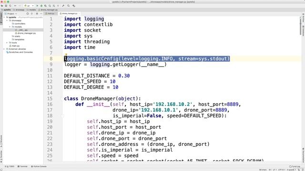The image size is (305, 171).
Task: Navigate back with the left arrow icon
Action: click(15, 6)
